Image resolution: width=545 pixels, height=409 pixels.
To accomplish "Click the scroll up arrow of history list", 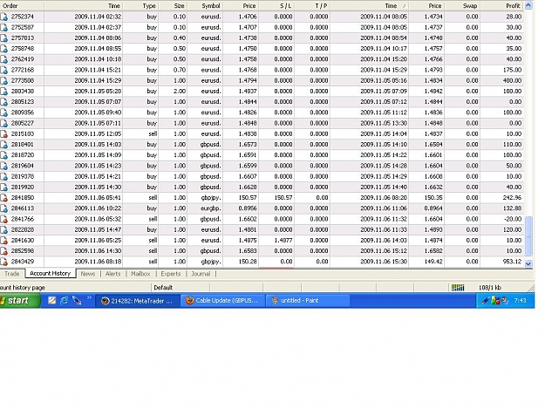I will coord(528,5).
